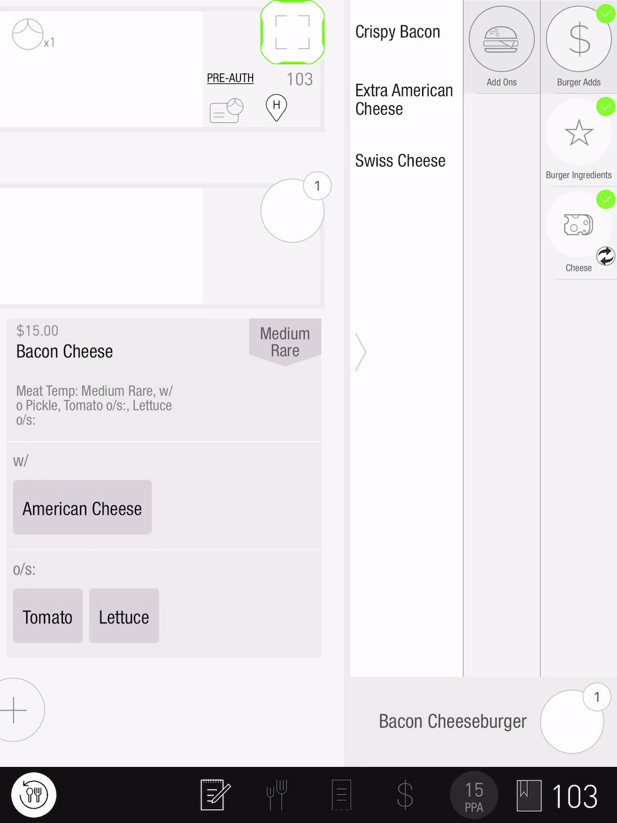Expand the side panel chevron arrow
This screenshot has height=823, width=617.
(x=360, y=352)
